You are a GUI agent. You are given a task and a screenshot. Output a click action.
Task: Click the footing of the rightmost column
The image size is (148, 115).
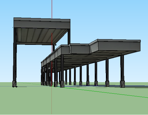click(122, 84)
